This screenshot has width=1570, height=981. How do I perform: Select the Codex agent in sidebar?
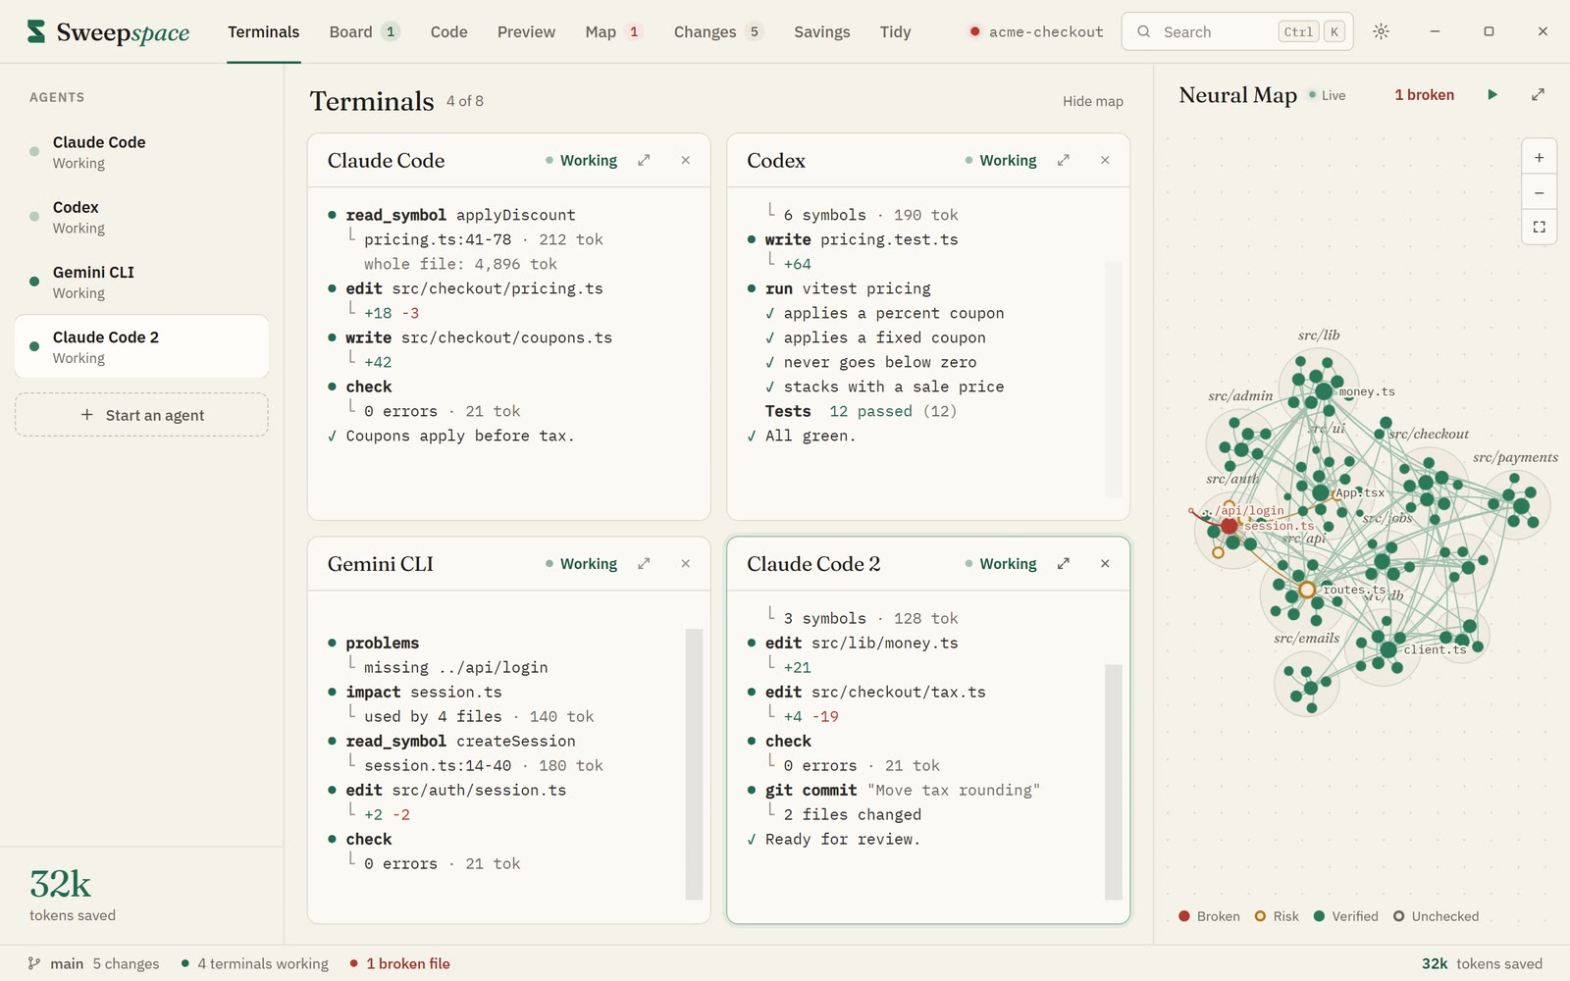tap(141, 217)
